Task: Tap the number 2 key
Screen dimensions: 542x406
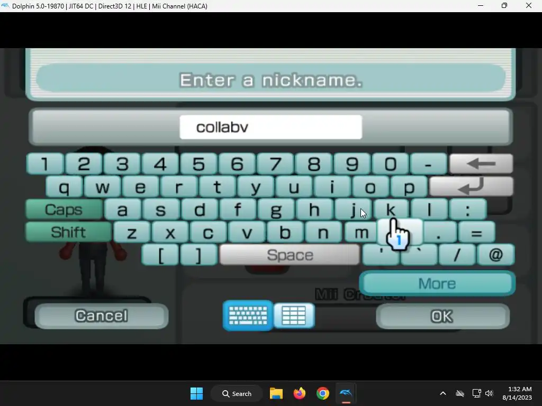Action: [x=84, y=164]
